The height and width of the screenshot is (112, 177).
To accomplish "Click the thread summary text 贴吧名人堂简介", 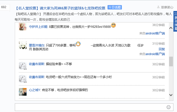I will [93, 17].
